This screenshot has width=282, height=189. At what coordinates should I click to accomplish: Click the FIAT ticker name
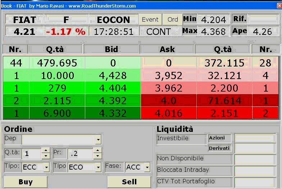click(24, 19)
